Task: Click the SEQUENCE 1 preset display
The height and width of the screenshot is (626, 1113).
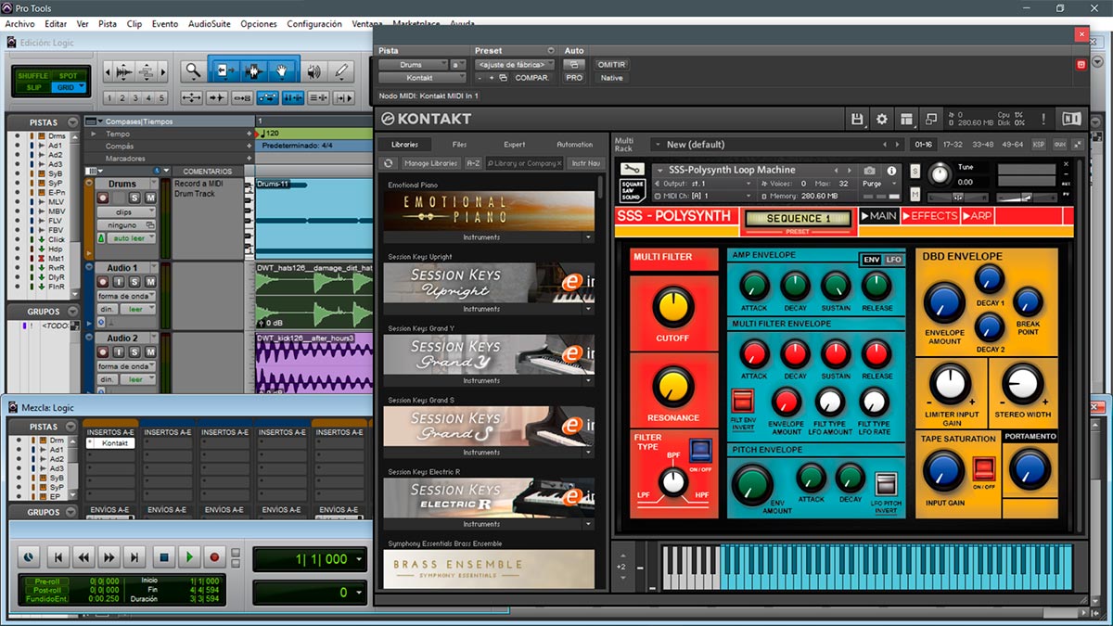Action: [798, 219]
